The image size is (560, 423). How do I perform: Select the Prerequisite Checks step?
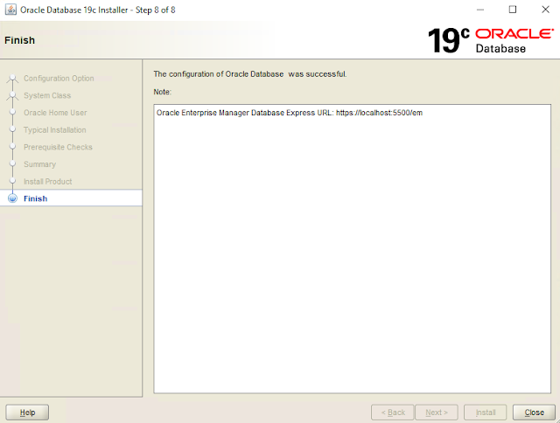(58, 147)
